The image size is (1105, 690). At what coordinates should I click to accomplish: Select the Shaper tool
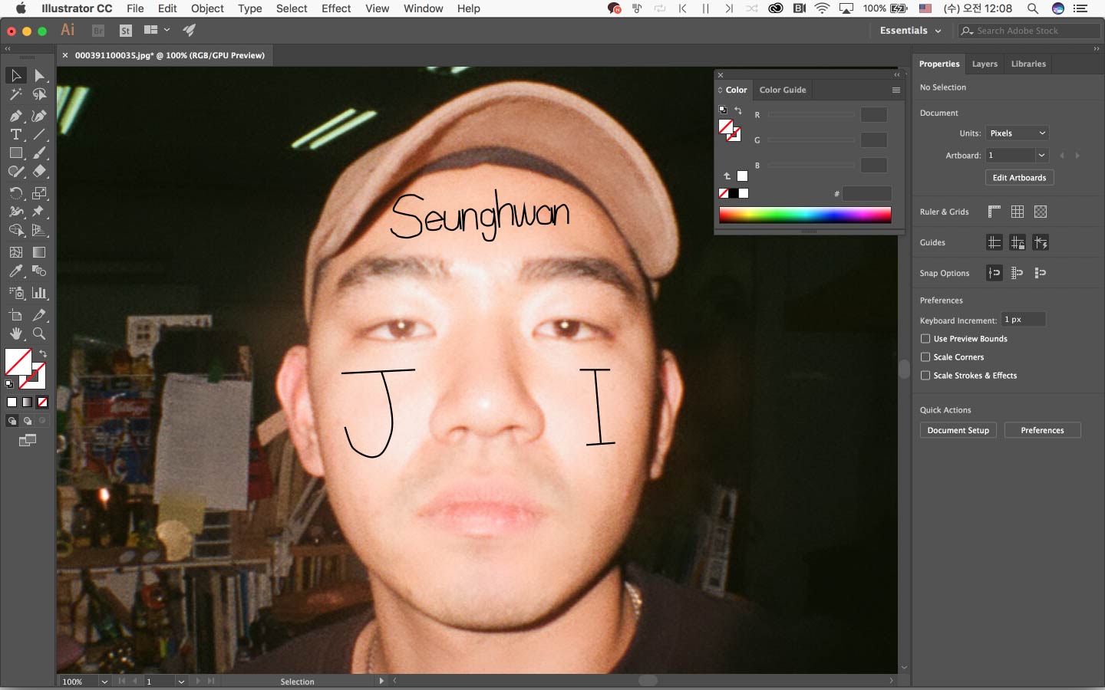click(x=15, y=172)
